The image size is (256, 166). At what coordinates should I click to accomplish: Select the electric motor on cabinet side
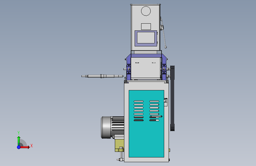(x=112, y=127)
